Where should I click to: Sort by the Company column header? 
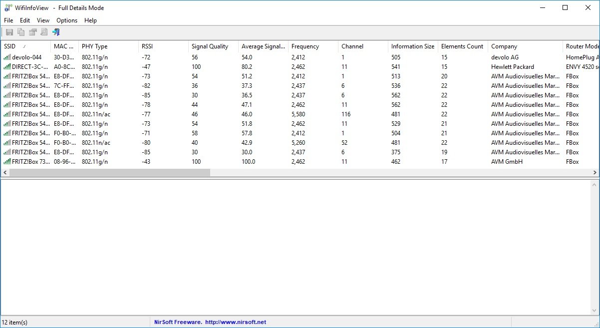[x=504, y=46]
